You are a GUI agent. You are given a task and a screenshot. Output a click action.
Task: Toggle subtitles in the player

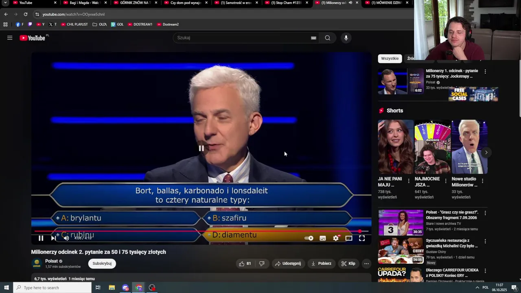click(323, 238)
